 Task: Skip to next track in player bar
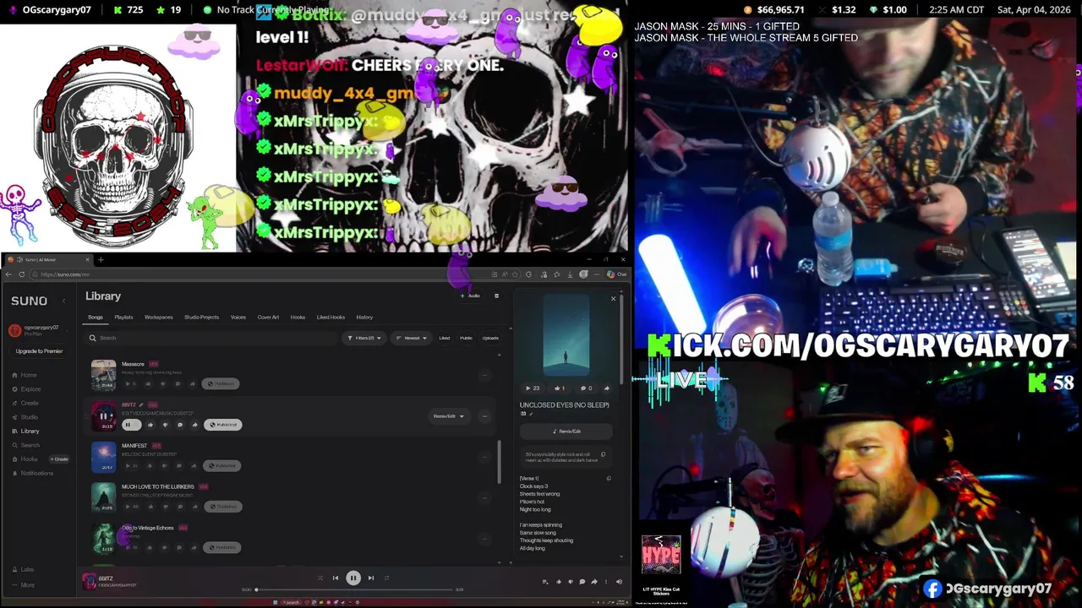coord(371,578)
